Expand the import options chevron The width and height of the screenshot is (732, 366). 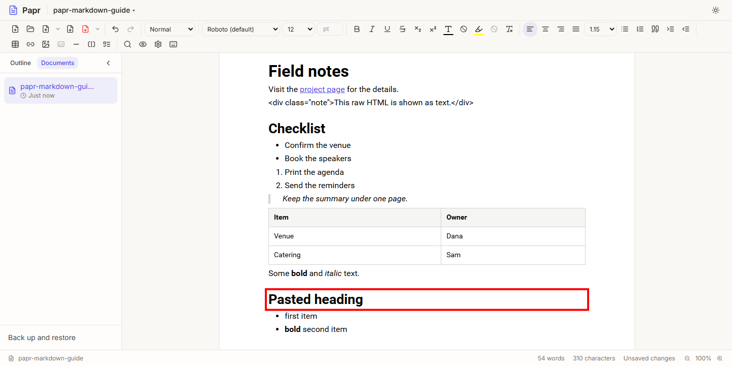58,29
